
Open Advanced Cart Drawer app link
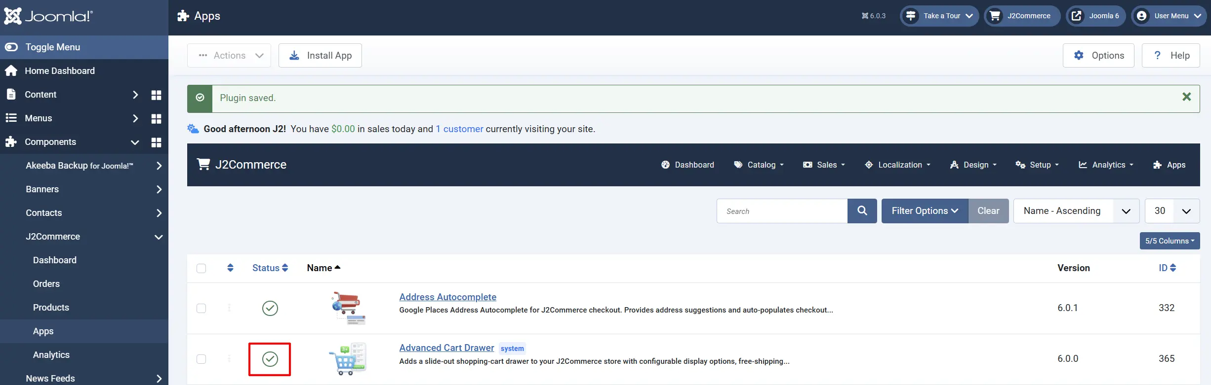446,348
